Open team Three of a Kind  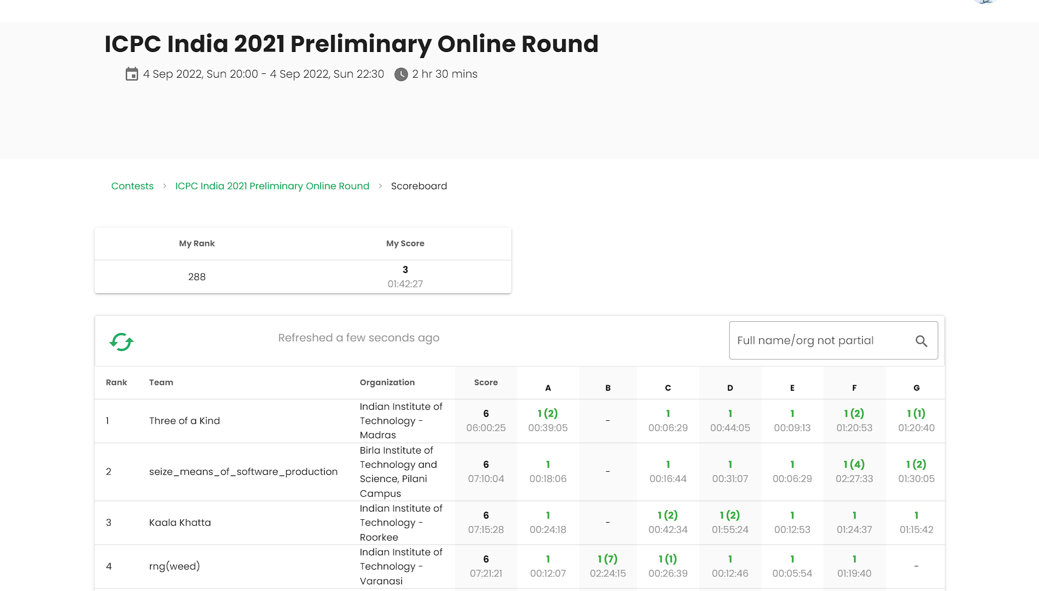184,421
